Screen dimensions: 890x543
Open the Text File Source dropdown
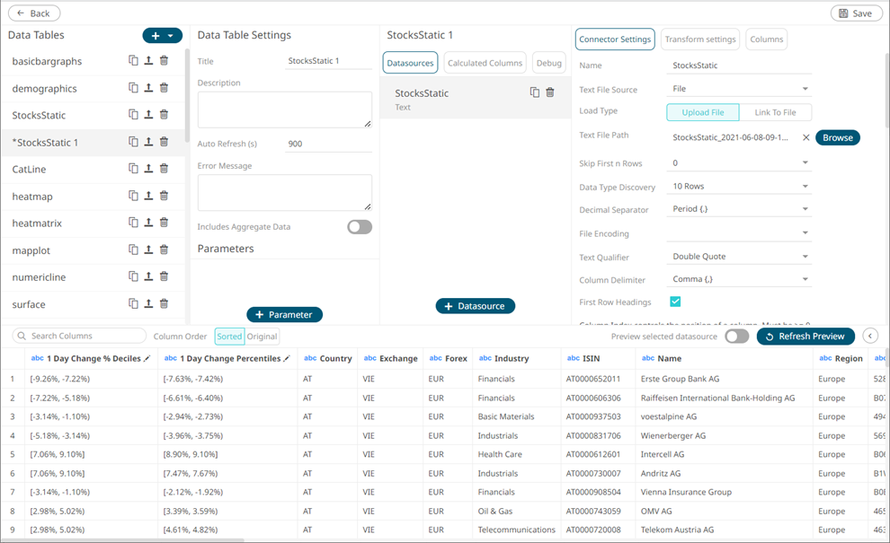point(740,89)
